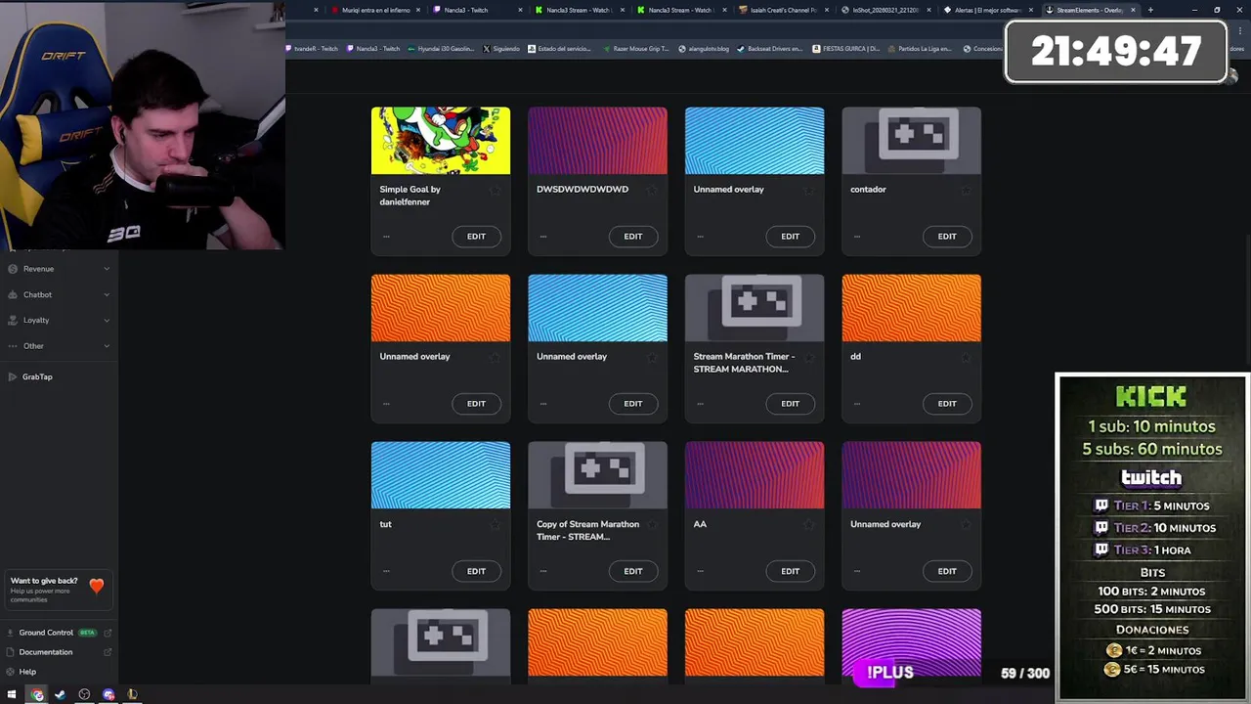Screen dimensions: 1251x704
Task: Click the Loyalty icon in sidebar
Action: 13,320
